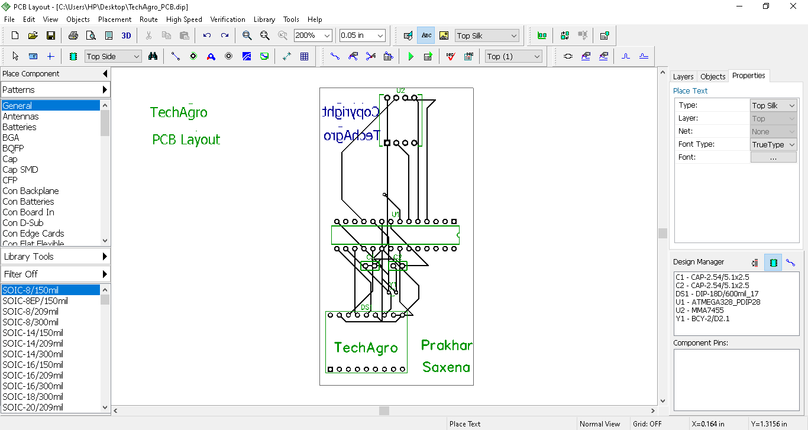Switch Design Manager to nets view

pyautogui.click(x=790, y=263)
